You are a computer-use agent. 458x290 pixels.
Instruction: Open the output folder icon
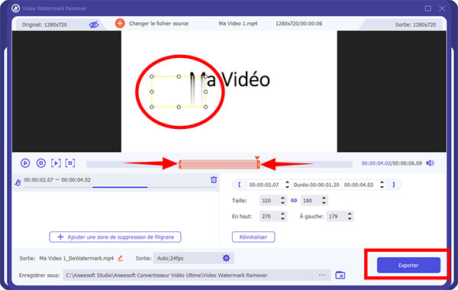coord(340,275)
